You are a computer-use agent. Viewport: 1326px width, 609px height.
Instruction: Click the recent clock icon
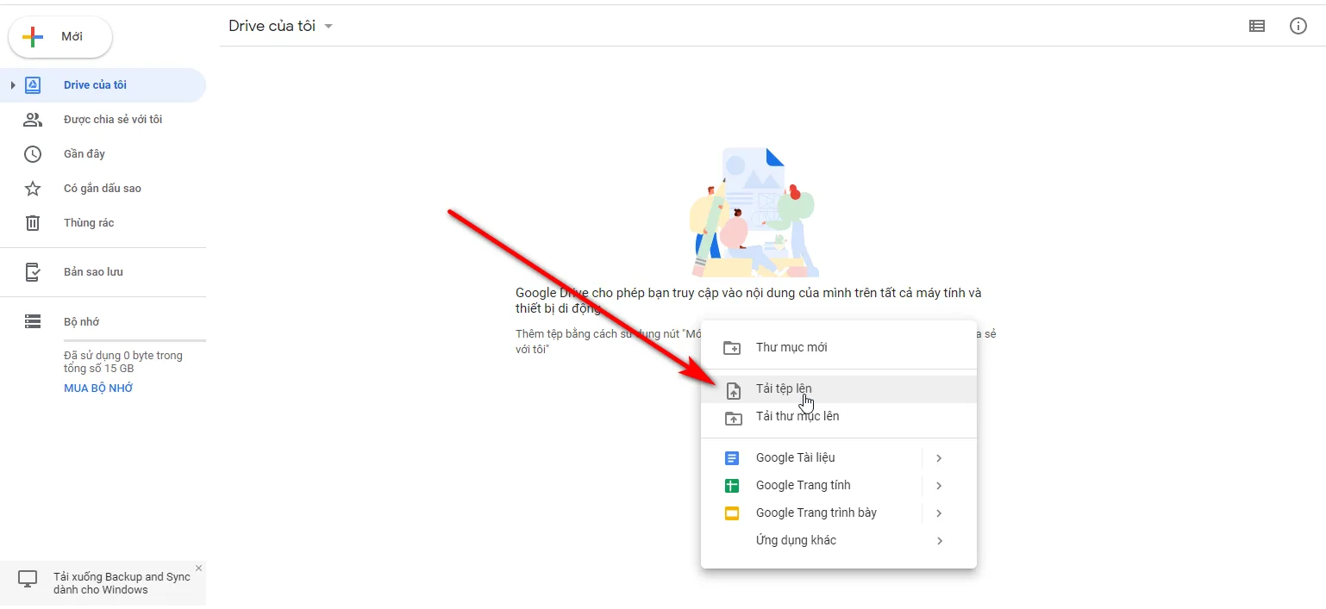(33, 154)
